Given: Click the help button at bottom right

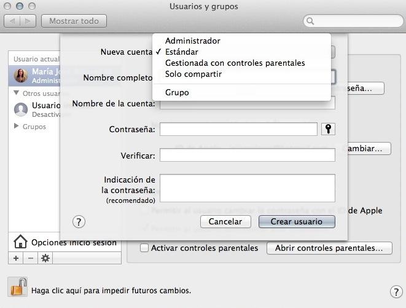Looking at the screenshot, I should click(x=396, y=292).
